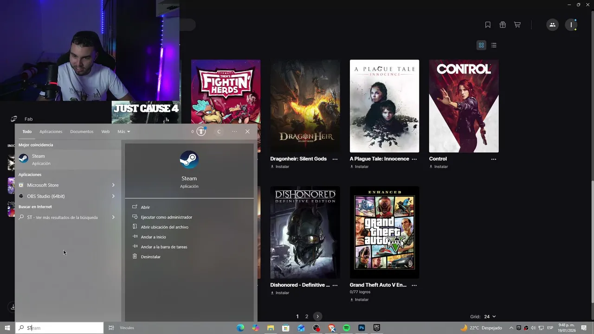Click the C account circle in search panel

coord(219,132)
